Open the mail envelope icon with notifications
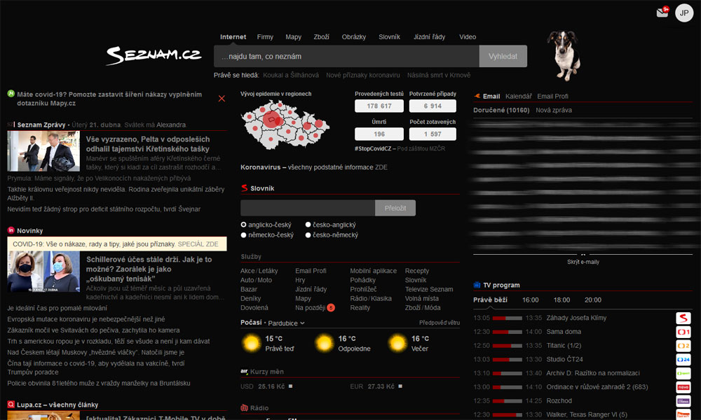The width and height of the screenshot is (701, 420). tap(662, 13)
